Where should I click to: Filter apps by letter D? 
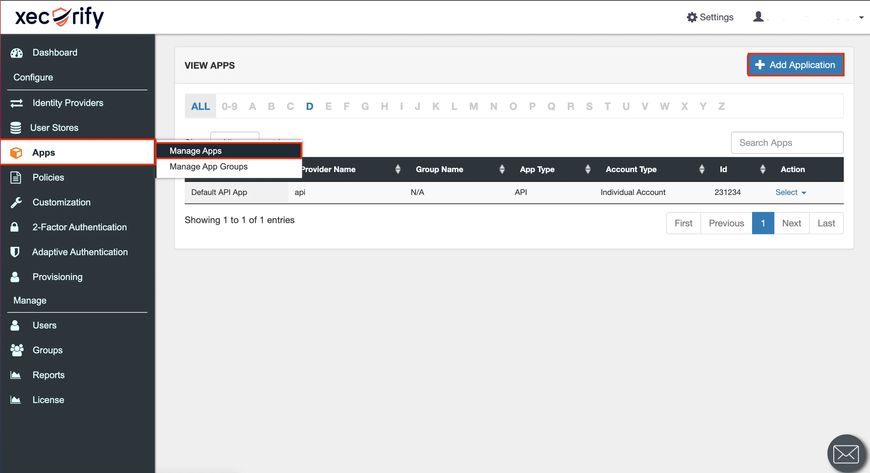[x=309, y=106]
